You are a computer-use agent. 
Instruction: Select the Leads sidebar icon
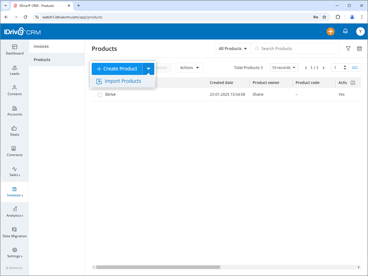(14, 70)
